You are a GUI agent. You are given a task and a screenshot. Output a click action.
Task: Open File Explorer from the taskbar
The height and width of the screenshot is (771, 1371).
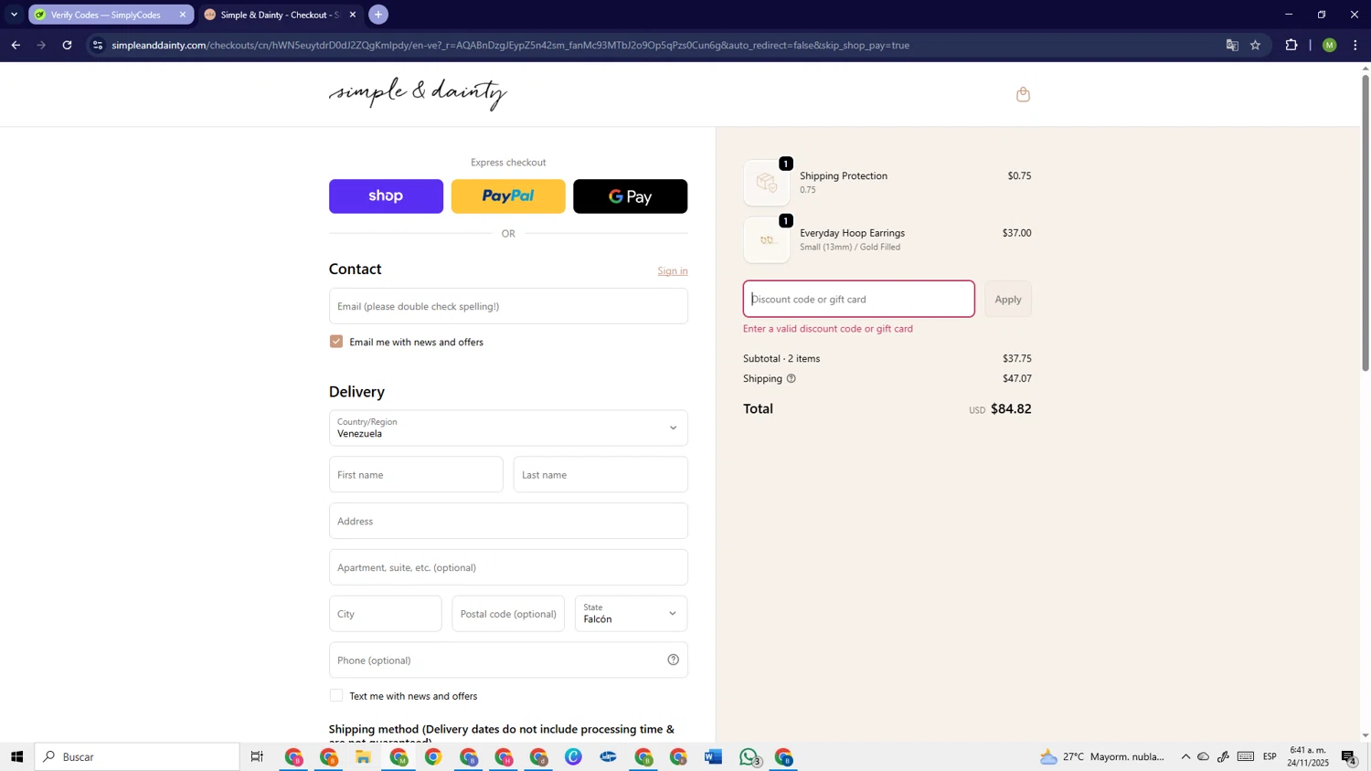[x=363, y=756]
